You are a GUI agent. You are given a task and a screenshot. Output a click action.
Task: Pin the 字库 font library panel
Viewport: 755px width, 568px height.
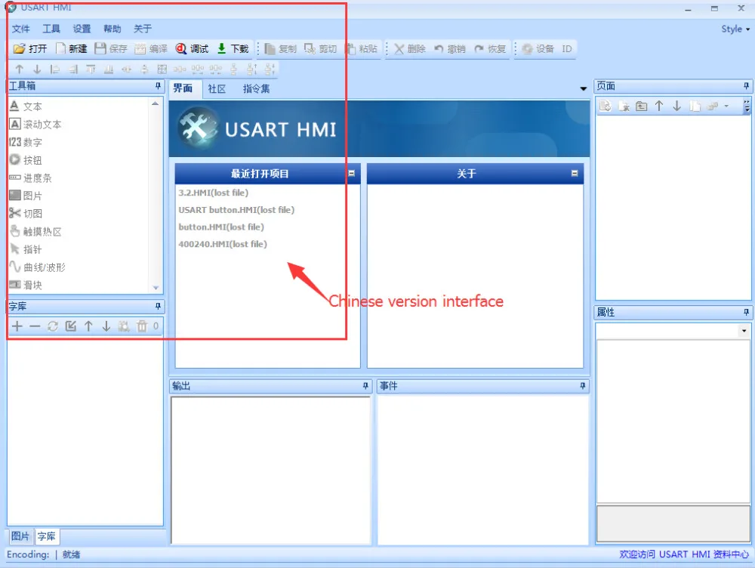tap(158, 307)
